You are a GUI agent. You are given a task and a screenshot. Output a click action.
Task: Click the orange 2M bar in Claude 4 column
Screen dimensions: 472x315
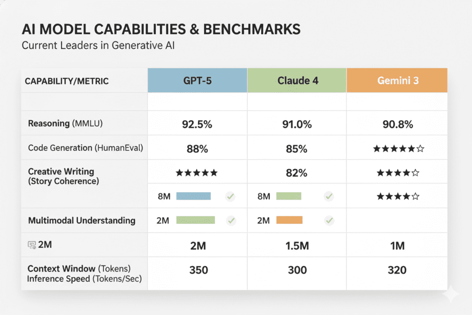click(289, 220)
